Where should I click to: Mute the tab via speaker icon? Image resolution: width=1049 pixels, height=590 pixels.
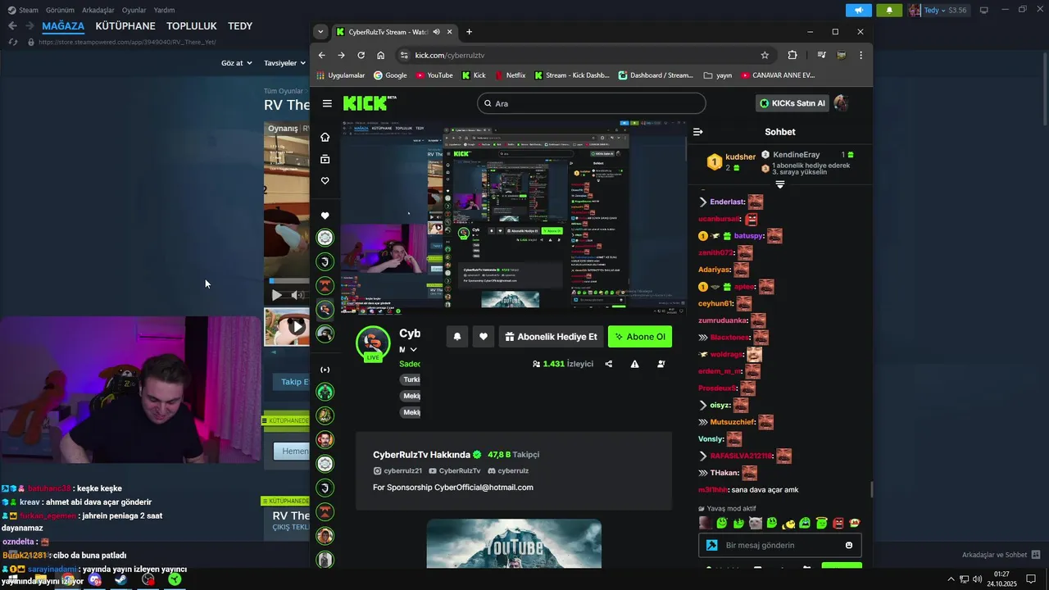tap(437, 32)
